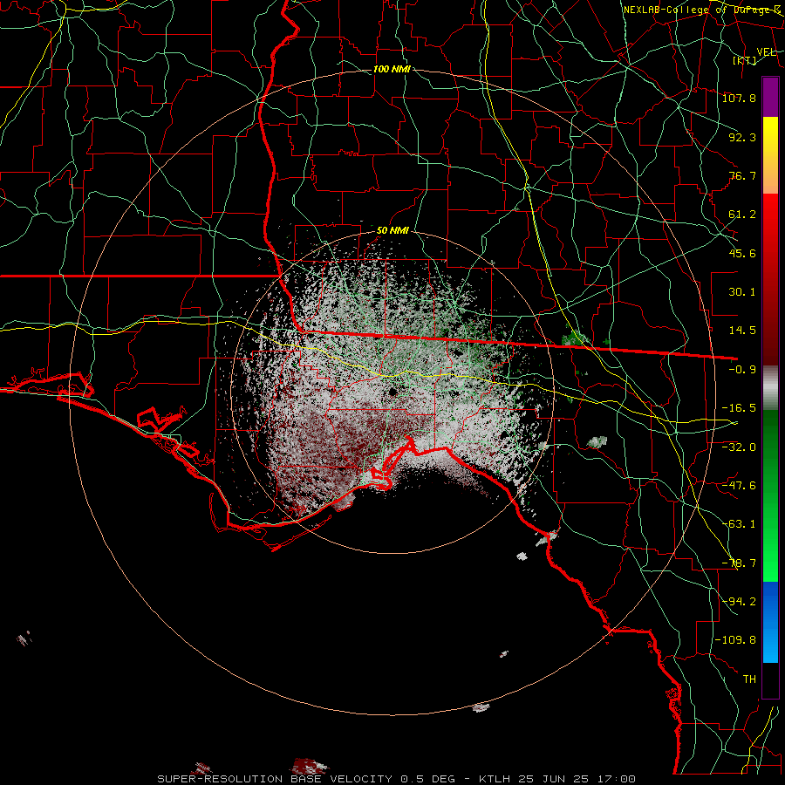Image resolution: width=785 pixels, height=785 pixels.
Task: Click the -63.1 velocity scale value
Action: [x=739, y=524]
